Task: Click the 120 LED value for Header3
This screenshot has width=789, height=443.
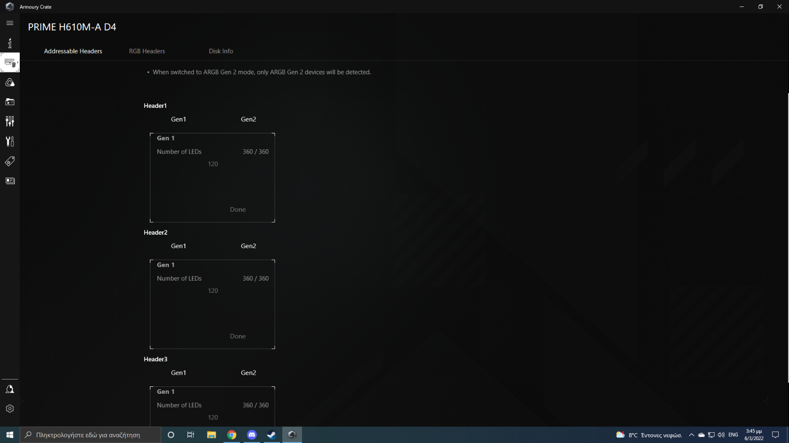Action: pyautogui.click(x=213, y=417)
